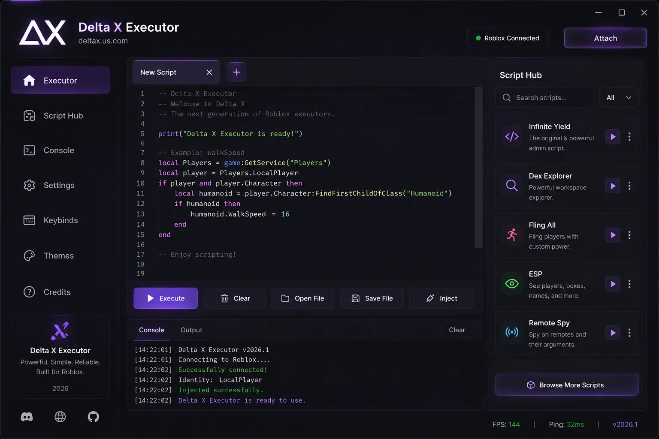Viewport: 659px width, 439px height.
Task: Click the Save File button
Action: click(x=372, y=298)
